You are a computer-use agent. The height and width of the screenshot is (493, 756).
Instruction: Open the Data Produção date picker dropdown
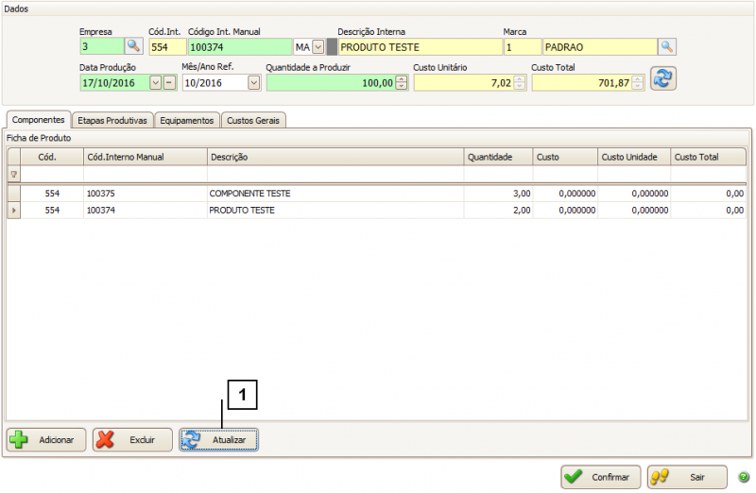pos(155,82)
